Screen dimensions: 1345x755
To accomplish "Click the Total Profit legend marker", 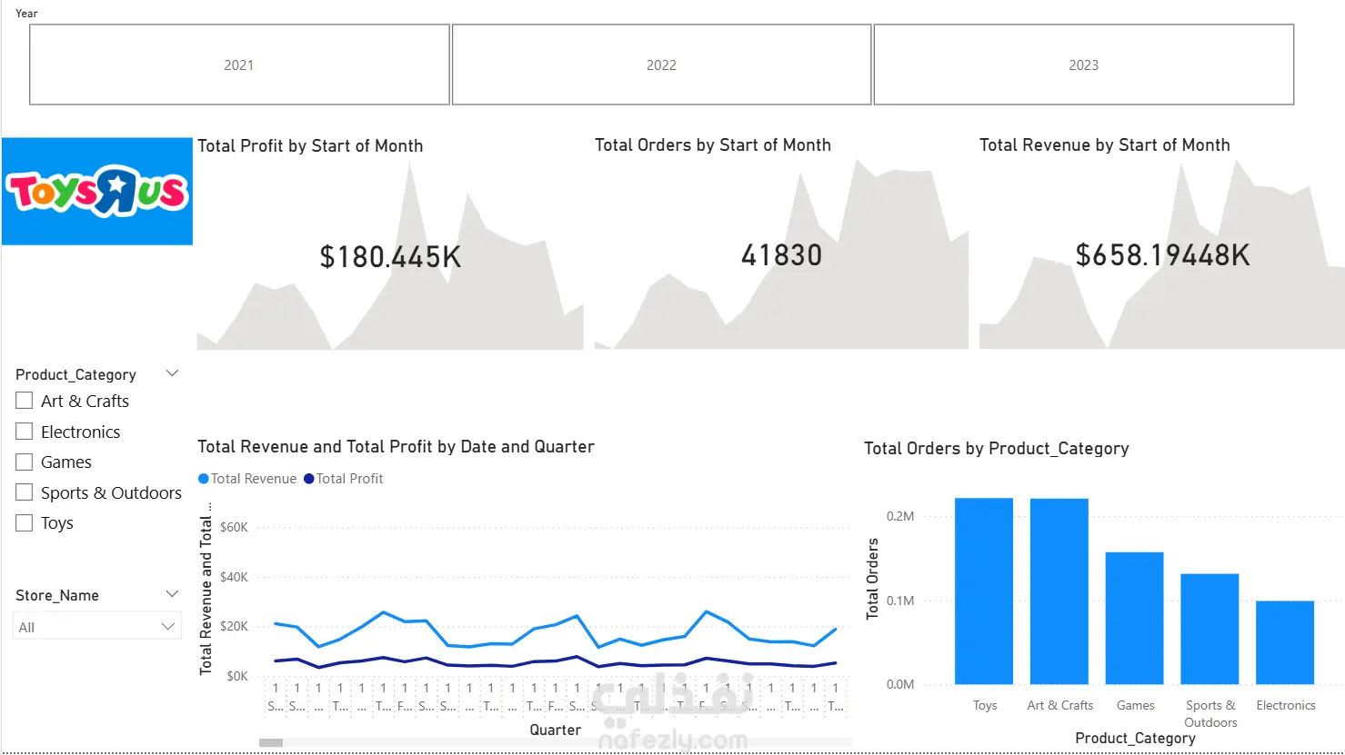I will tap(309, 479).
